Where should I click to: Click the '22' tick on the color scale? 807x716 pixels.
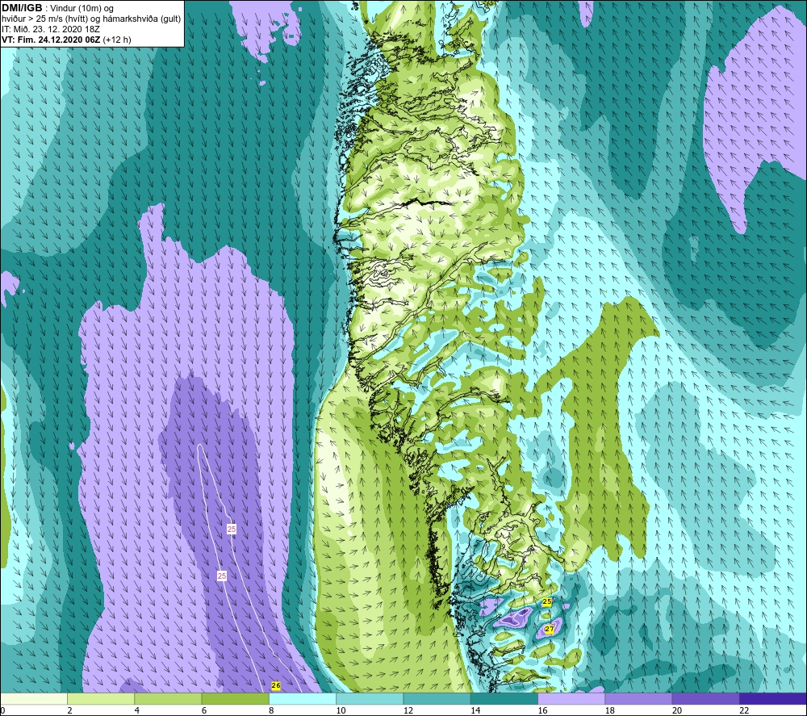pyautogui.click(x=744, y=711)
